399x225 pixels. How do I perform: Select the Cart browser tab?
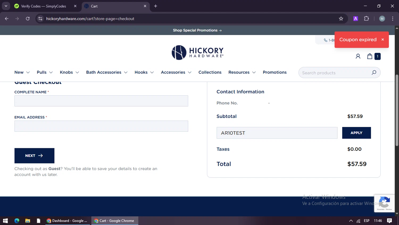[x=116, y=6]
